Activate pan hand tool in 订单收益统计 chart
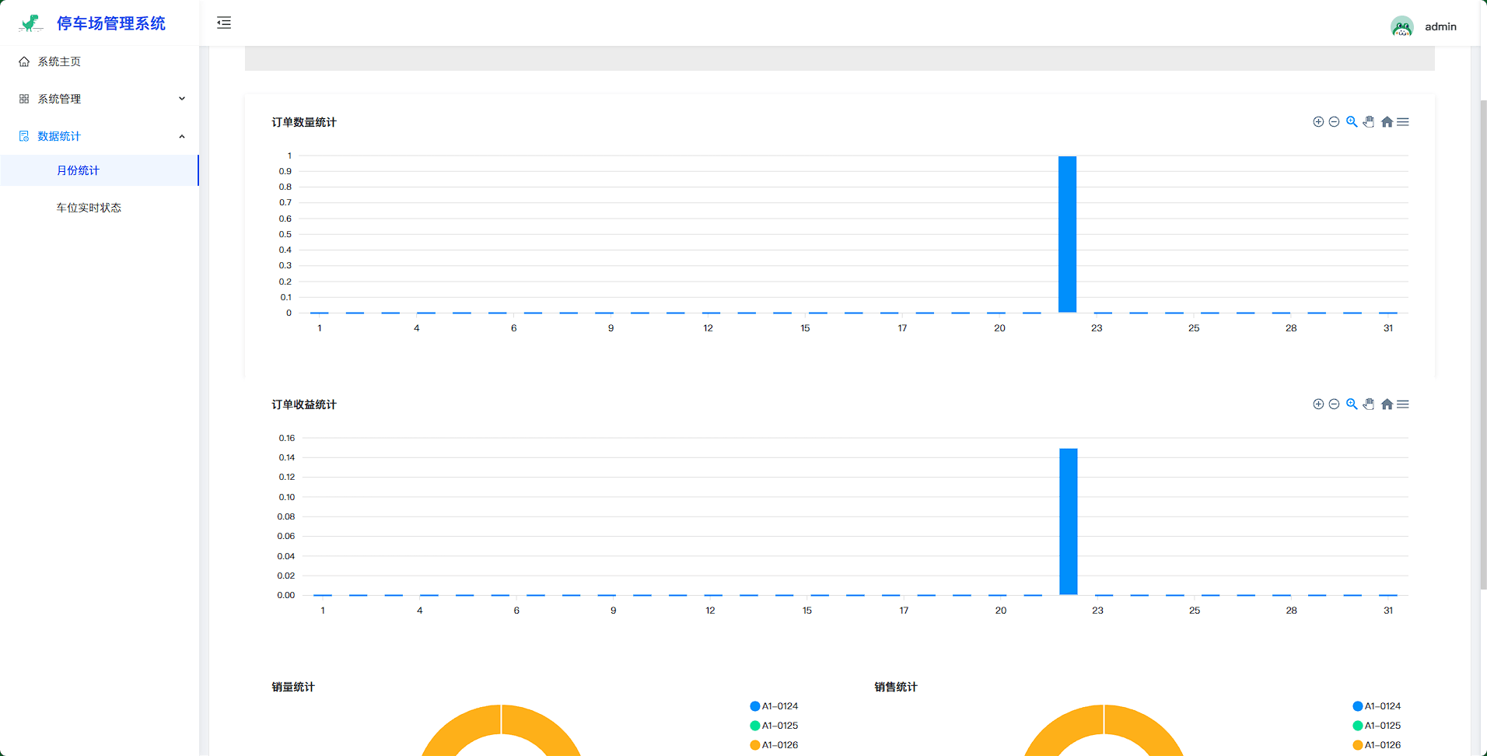Viewport: 1487px width, 756px height. pyautogui.click(x=1369, y=404)
